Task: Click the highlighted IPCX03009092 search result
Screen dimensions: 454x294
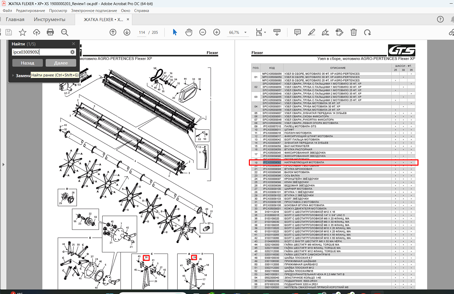Action: pyautogui.click(x=272, y=163)
